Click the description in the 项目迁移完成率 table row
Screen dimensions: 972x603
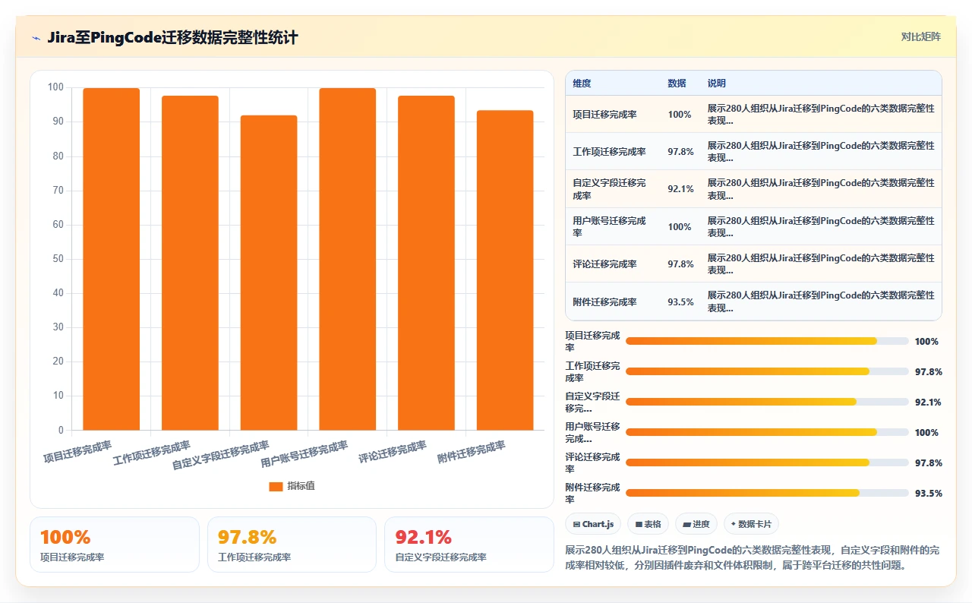pos(821,115)
